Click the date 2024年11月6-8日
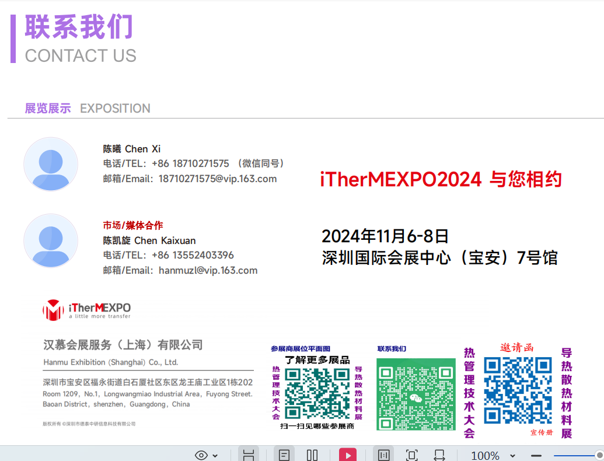This screenshot has height=461, width=604. pyautogui.click(x=385, y=236)
